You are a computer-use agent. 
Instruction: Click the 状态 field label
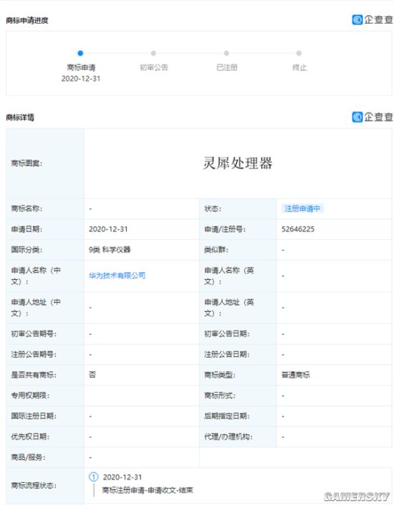(x=213, y=208)
